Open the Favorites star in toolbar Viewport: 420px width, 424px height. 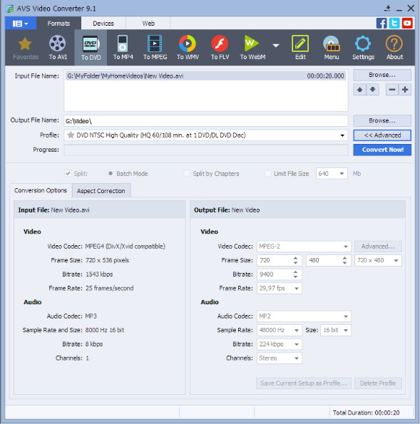25,48
